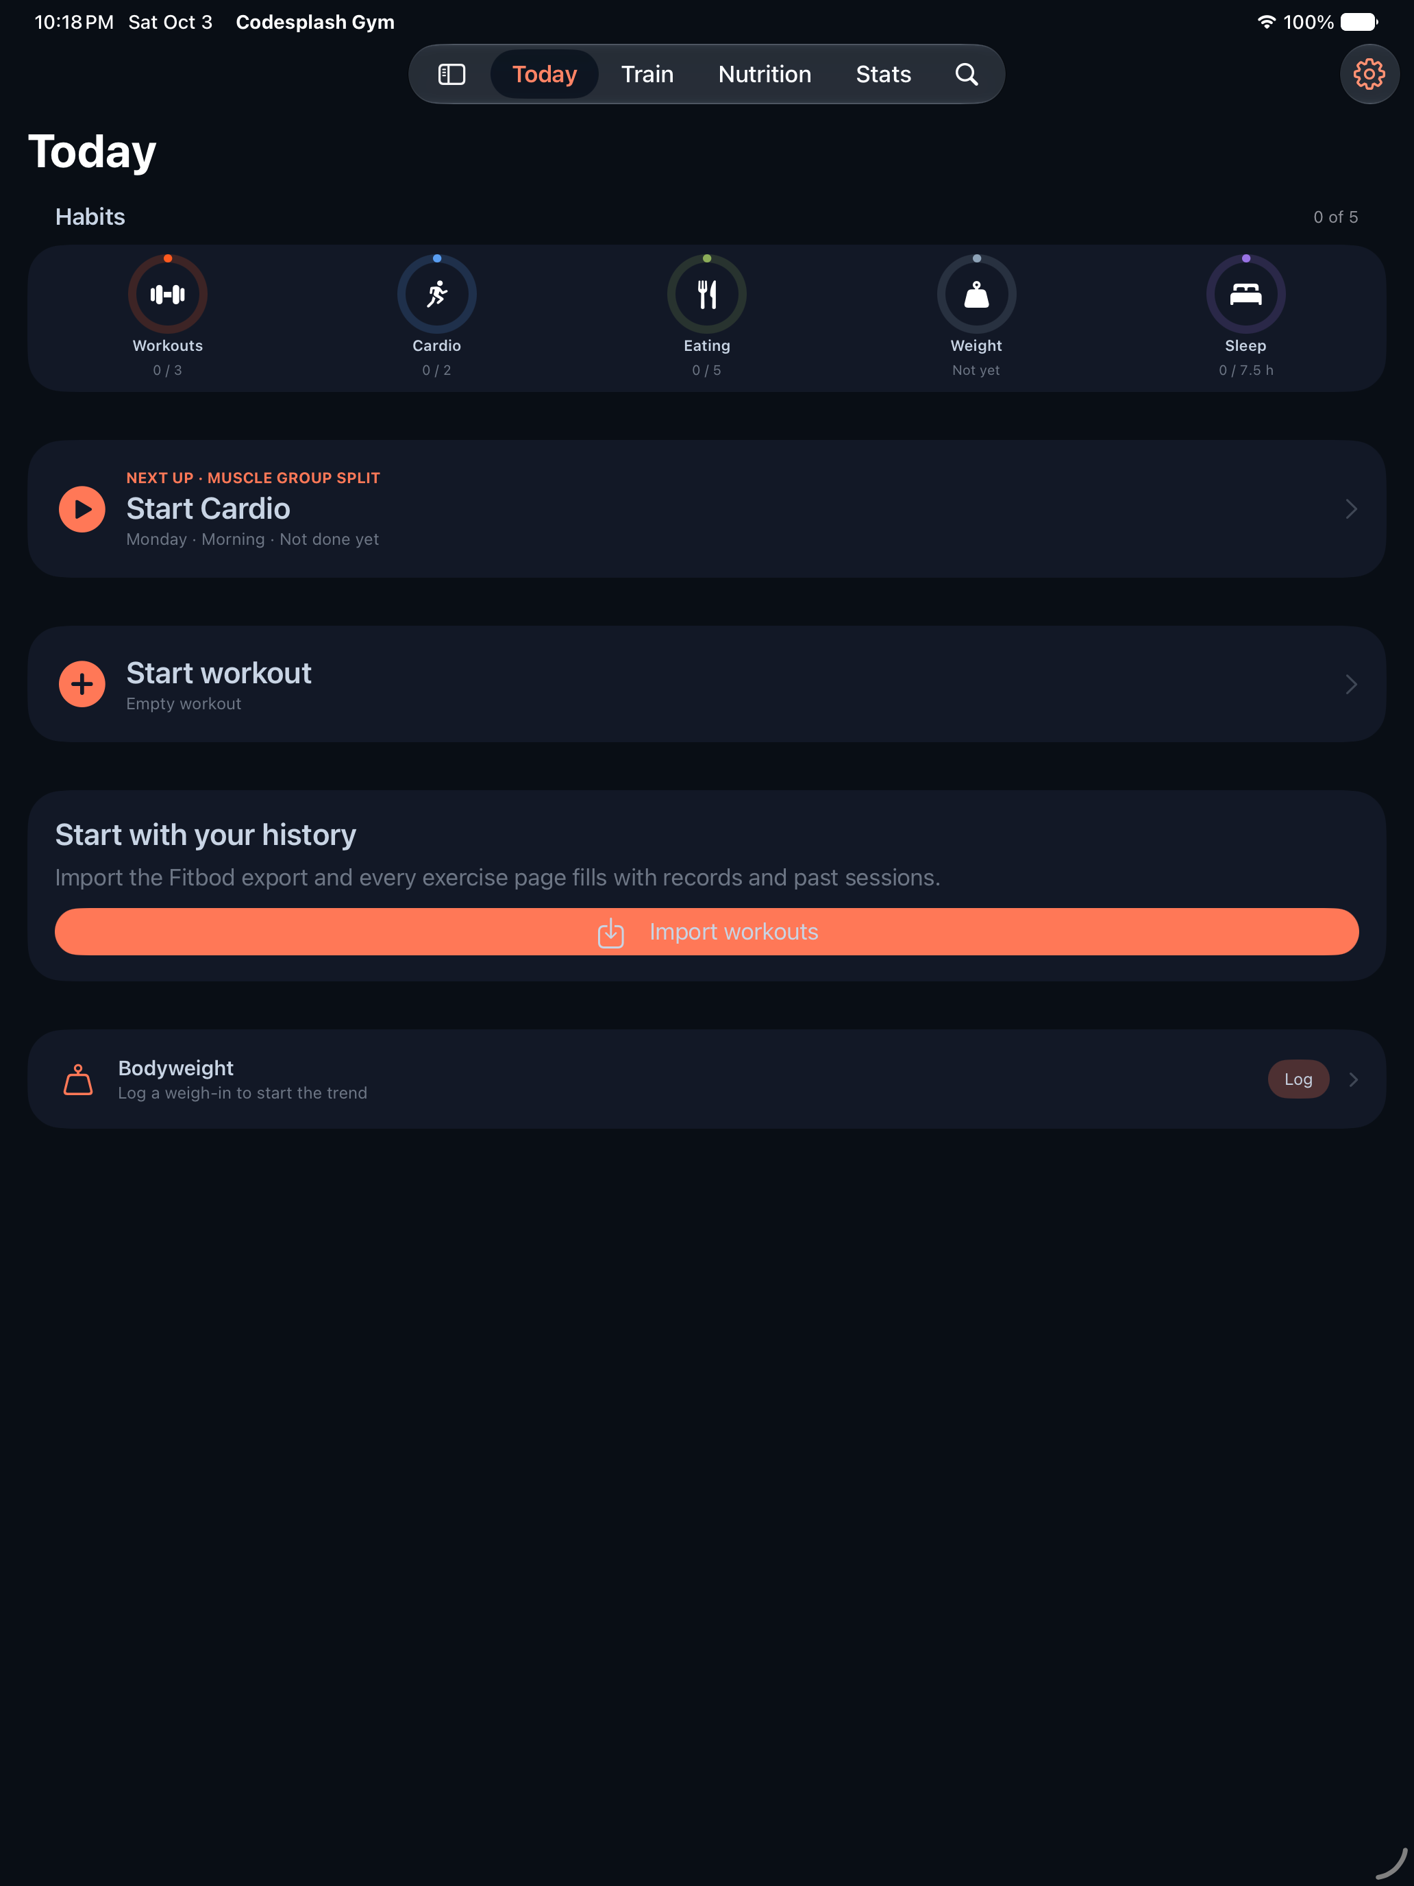1414x1886 pixels.
Task: Tap the Weight scale habit ring
Action: click(x=976, y=293)
